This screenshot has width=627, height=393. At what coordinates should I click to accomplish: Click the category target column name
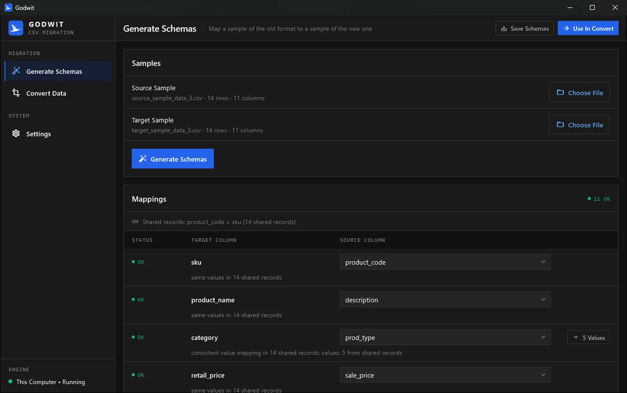coord(205,337)
